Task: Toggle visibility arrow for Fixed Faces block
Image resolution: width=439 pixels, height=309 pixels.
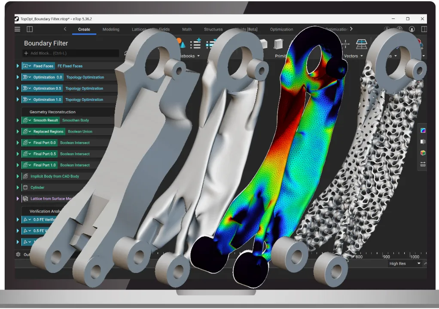Action: pos(18,66)
